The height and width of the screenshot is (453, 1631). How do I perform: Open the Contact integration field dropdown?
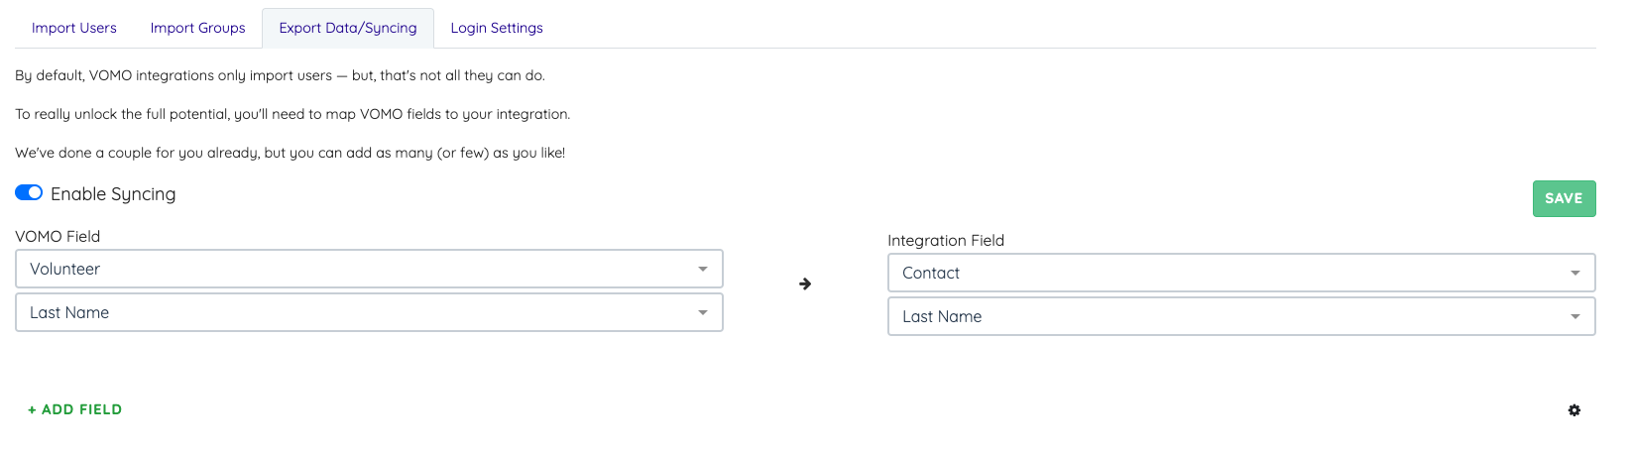(x=1241, y=273)
